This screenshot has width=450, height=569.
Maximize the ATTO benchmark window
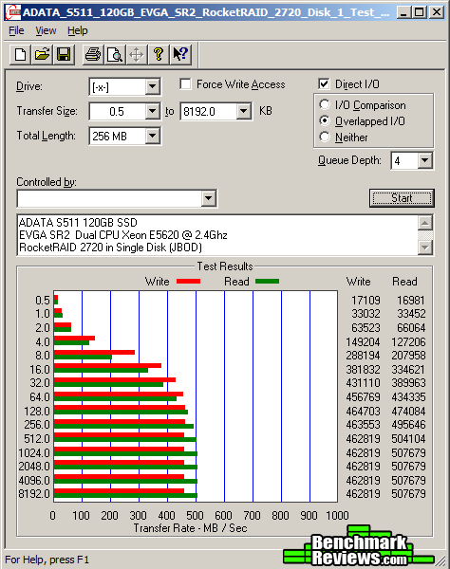pos(419,12)
